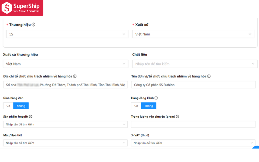
Task: Open the Chất liệu search dropdown
Action: 195,64
